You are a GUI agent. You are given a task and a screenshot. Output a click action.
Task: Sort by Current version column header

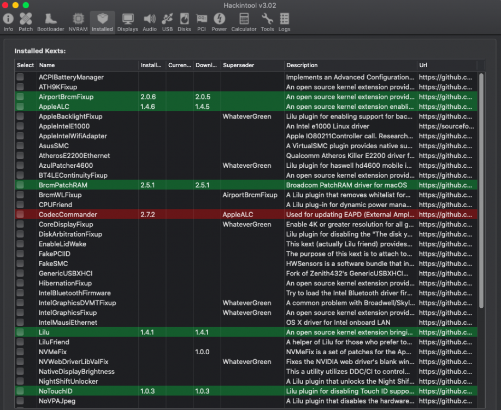(180, 65)
